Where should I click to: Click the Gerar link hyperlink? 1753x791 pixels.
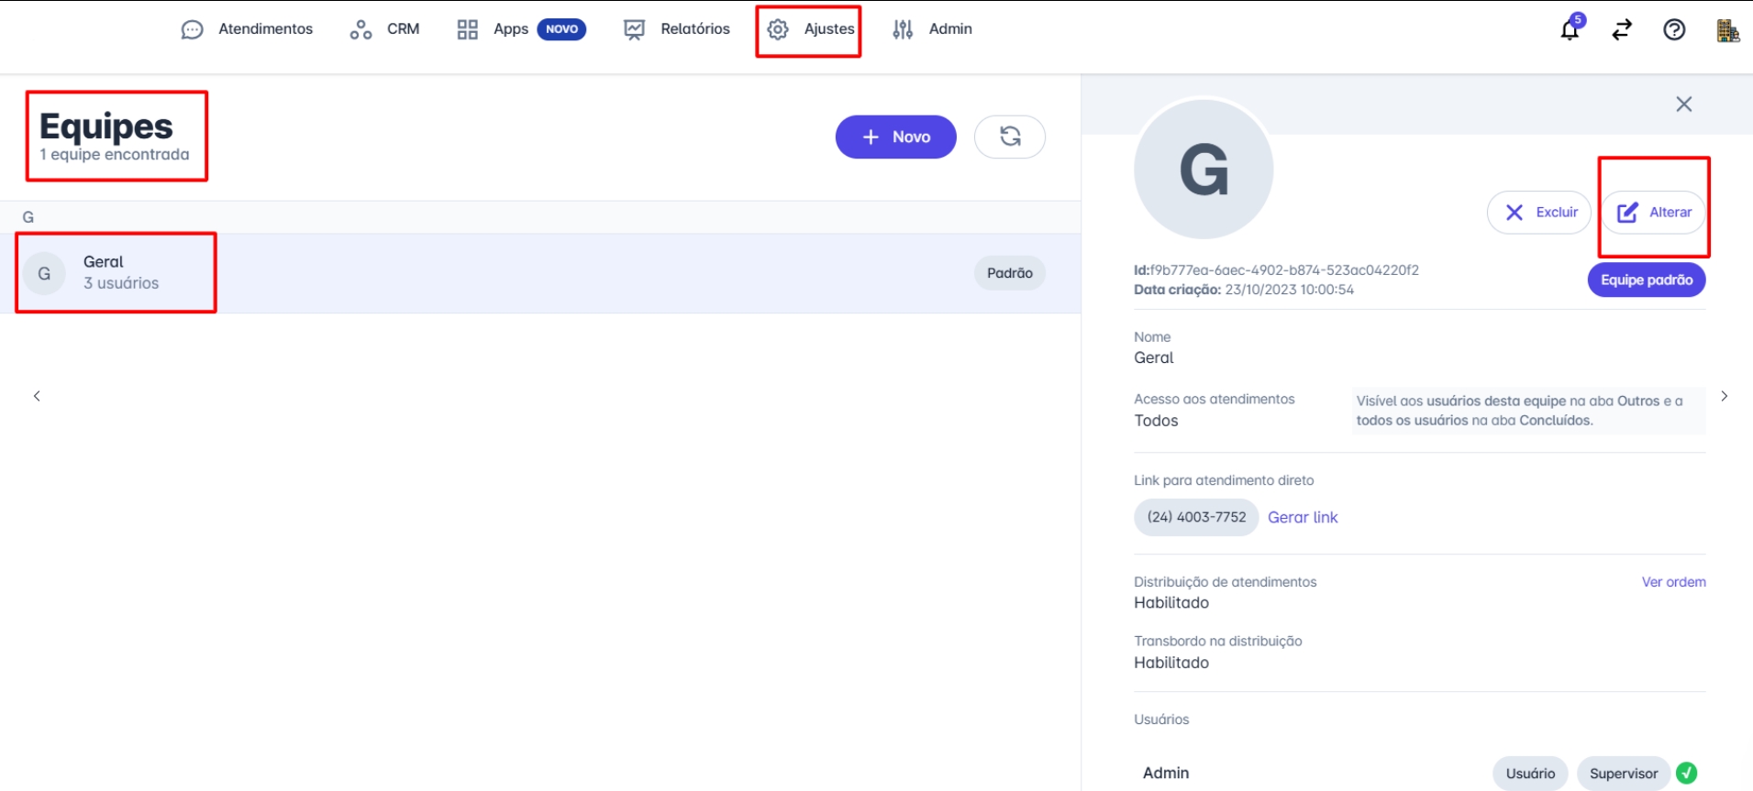1302,517
